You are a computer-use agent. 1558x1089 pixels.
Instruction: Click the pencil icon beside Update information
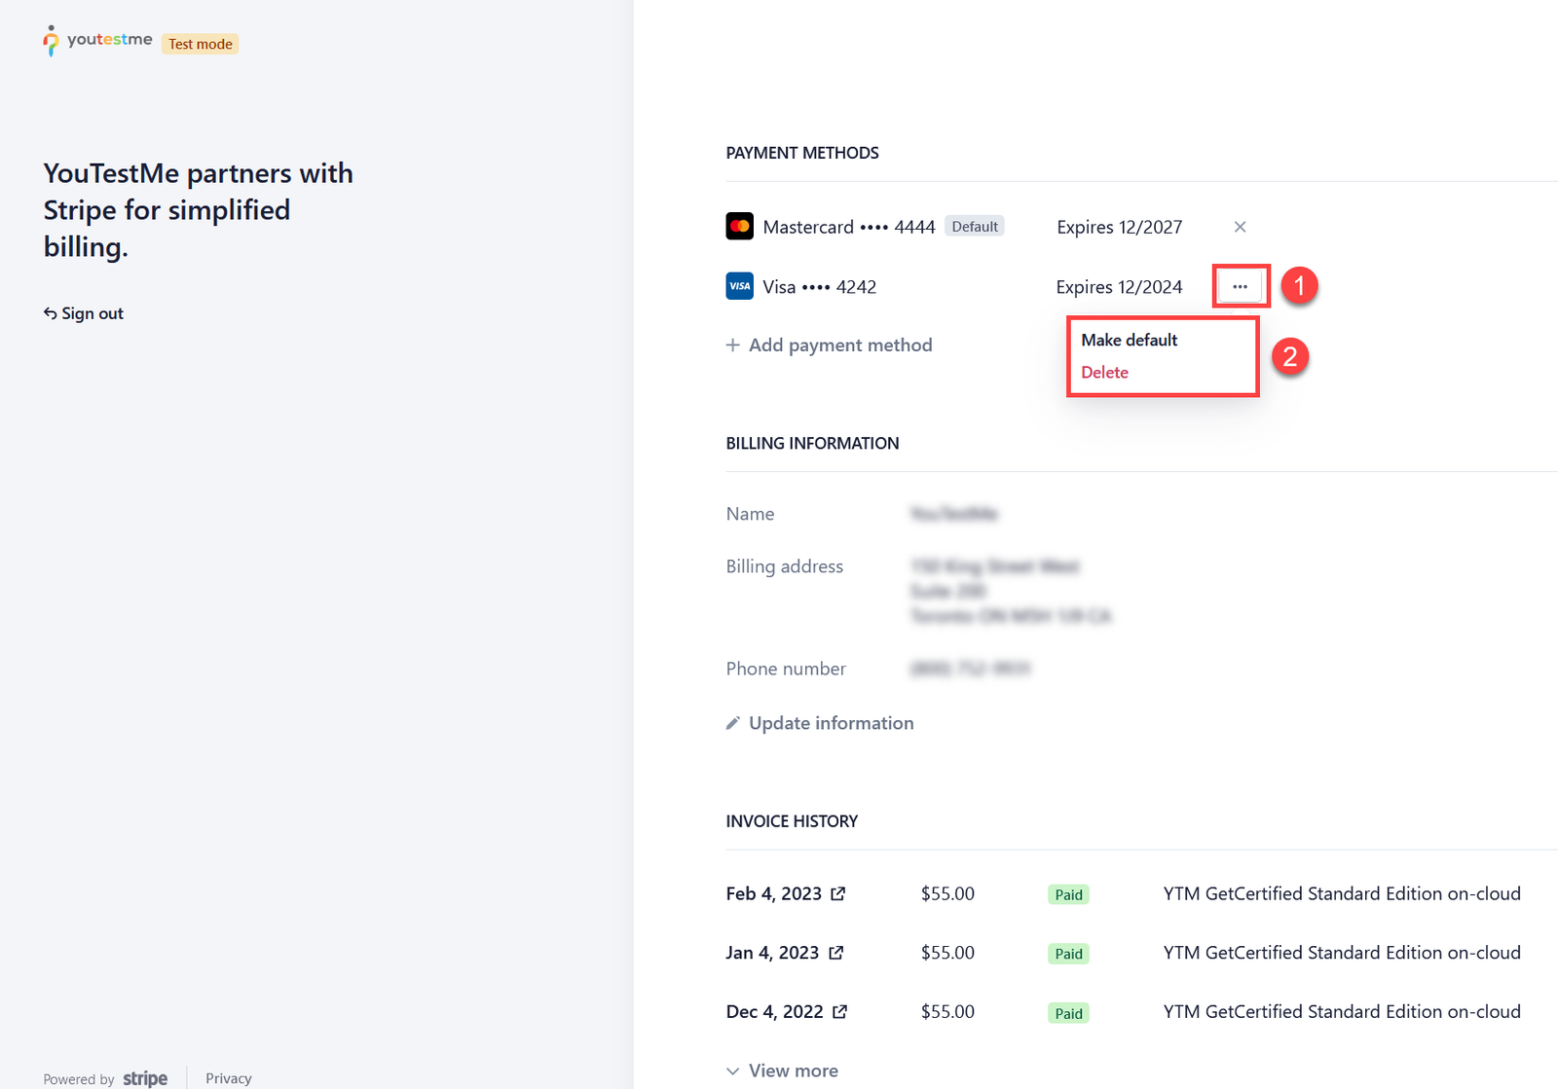coord(733,723)
